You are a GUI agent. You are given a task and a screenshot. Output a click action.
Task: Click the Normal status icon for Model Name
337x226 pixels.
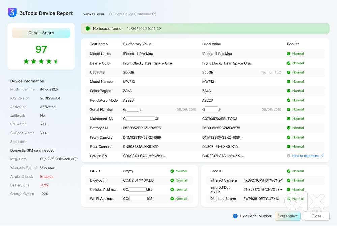click(289, 54)
